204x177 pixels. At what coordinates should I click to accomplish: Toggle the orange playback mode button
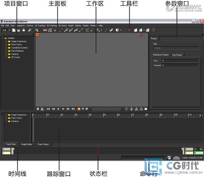[x=79, y=109]
